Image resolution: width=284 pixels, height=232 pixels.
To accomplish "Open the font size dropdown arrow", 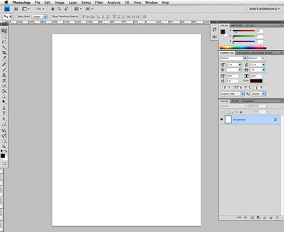I will pyautogui.click(x=240, y=65).
